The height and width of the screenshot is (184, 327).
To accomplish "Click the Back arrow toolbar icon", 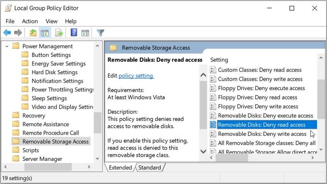I will pos(7,33).
